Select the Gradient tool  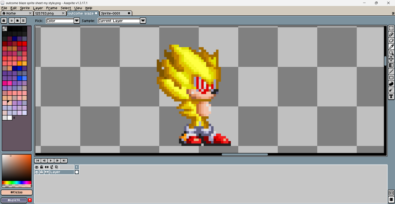coord(391,65)
